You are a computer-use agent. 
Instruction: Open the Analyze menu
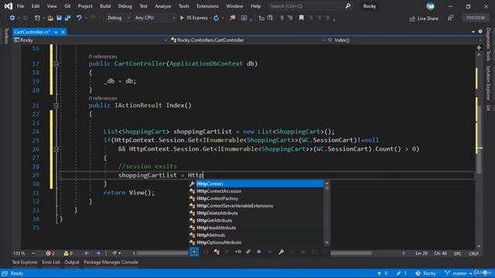click(x=163, y=6)
